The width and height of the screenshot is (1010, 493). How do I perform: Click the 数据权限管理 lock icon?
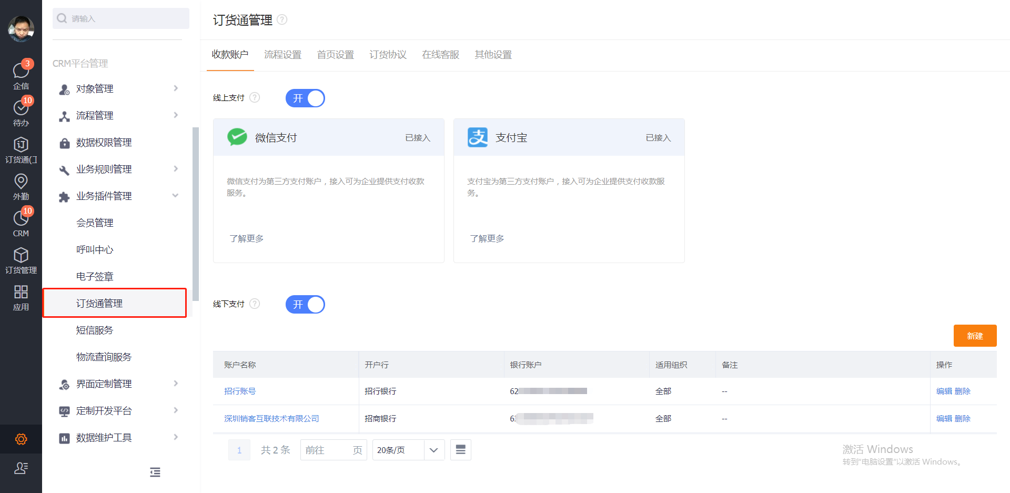(x=64, y=143)
